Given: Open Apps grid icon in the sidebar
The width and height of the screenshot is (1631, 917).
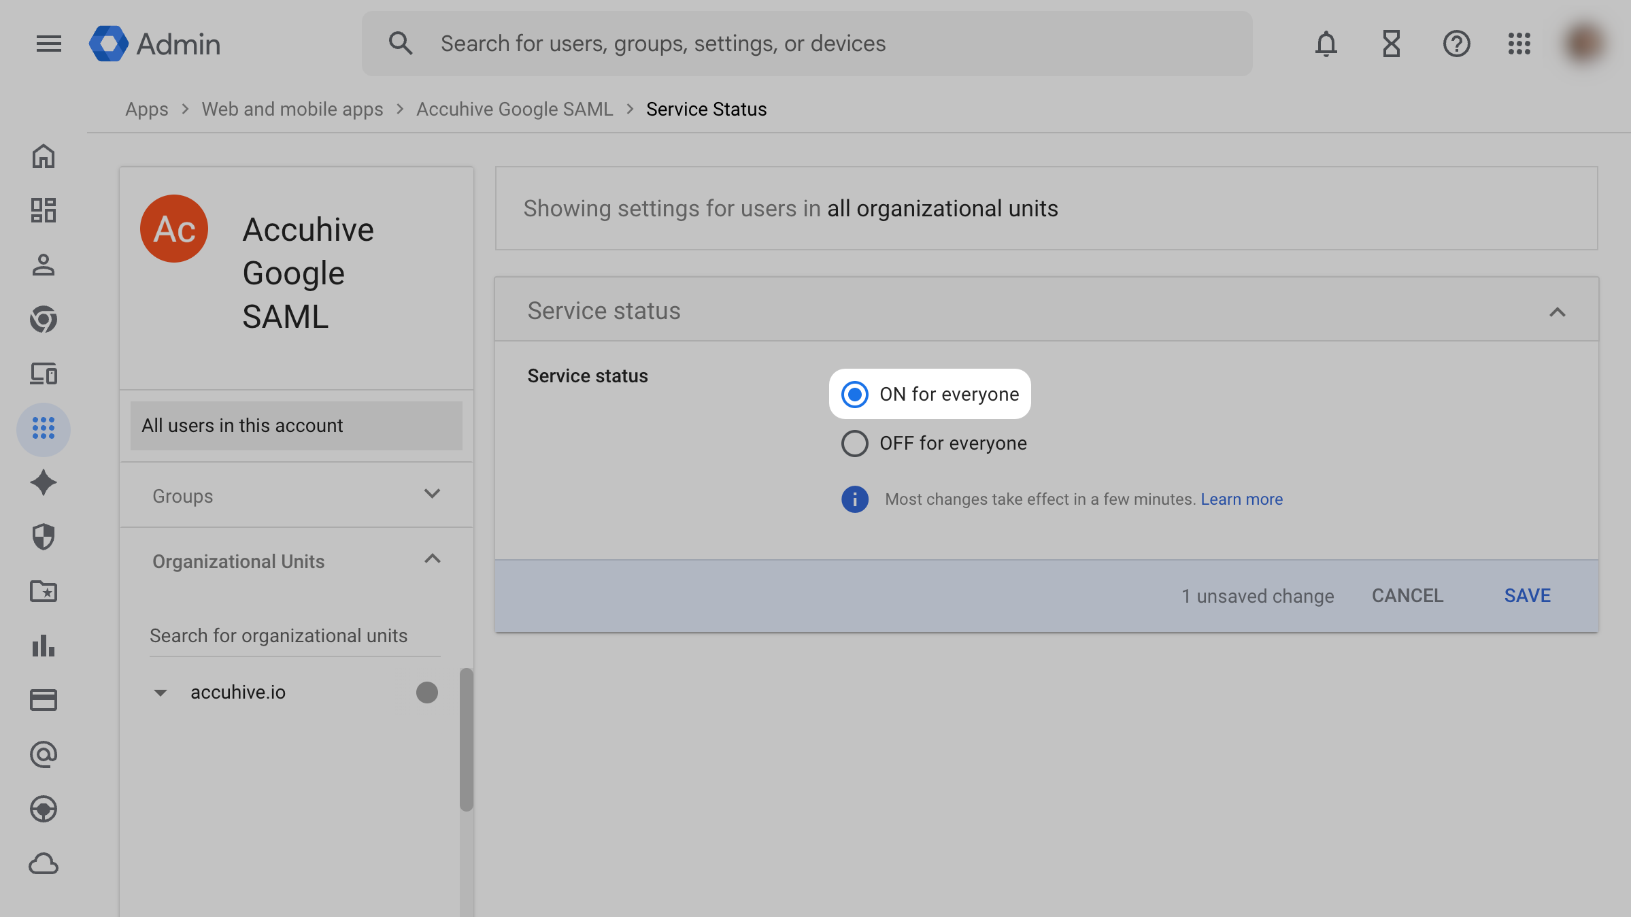Looking at the screenshot, I should tap(44, 429).
